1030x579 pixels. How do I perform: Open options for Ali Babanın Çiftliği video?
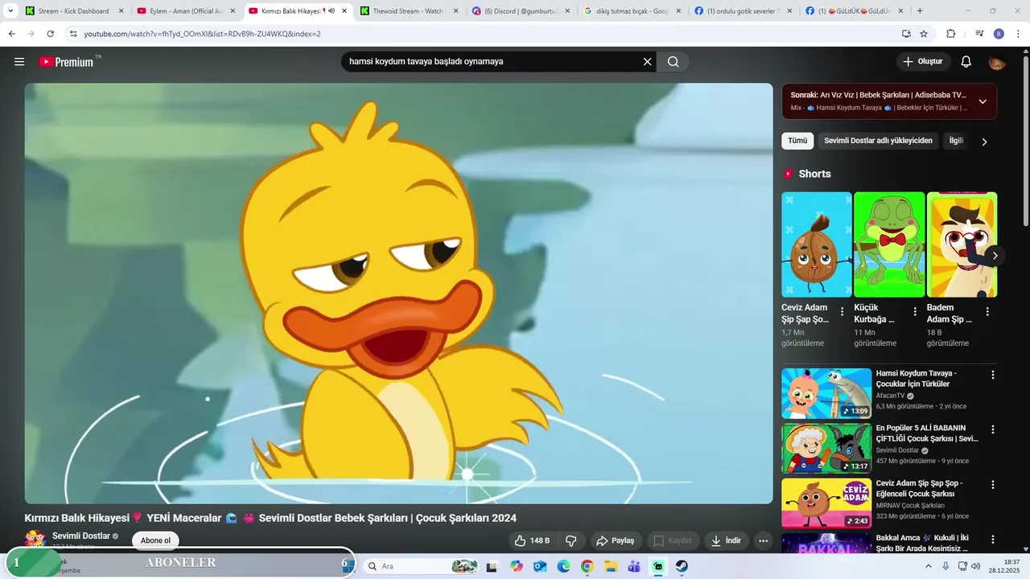tap(993, 429)
